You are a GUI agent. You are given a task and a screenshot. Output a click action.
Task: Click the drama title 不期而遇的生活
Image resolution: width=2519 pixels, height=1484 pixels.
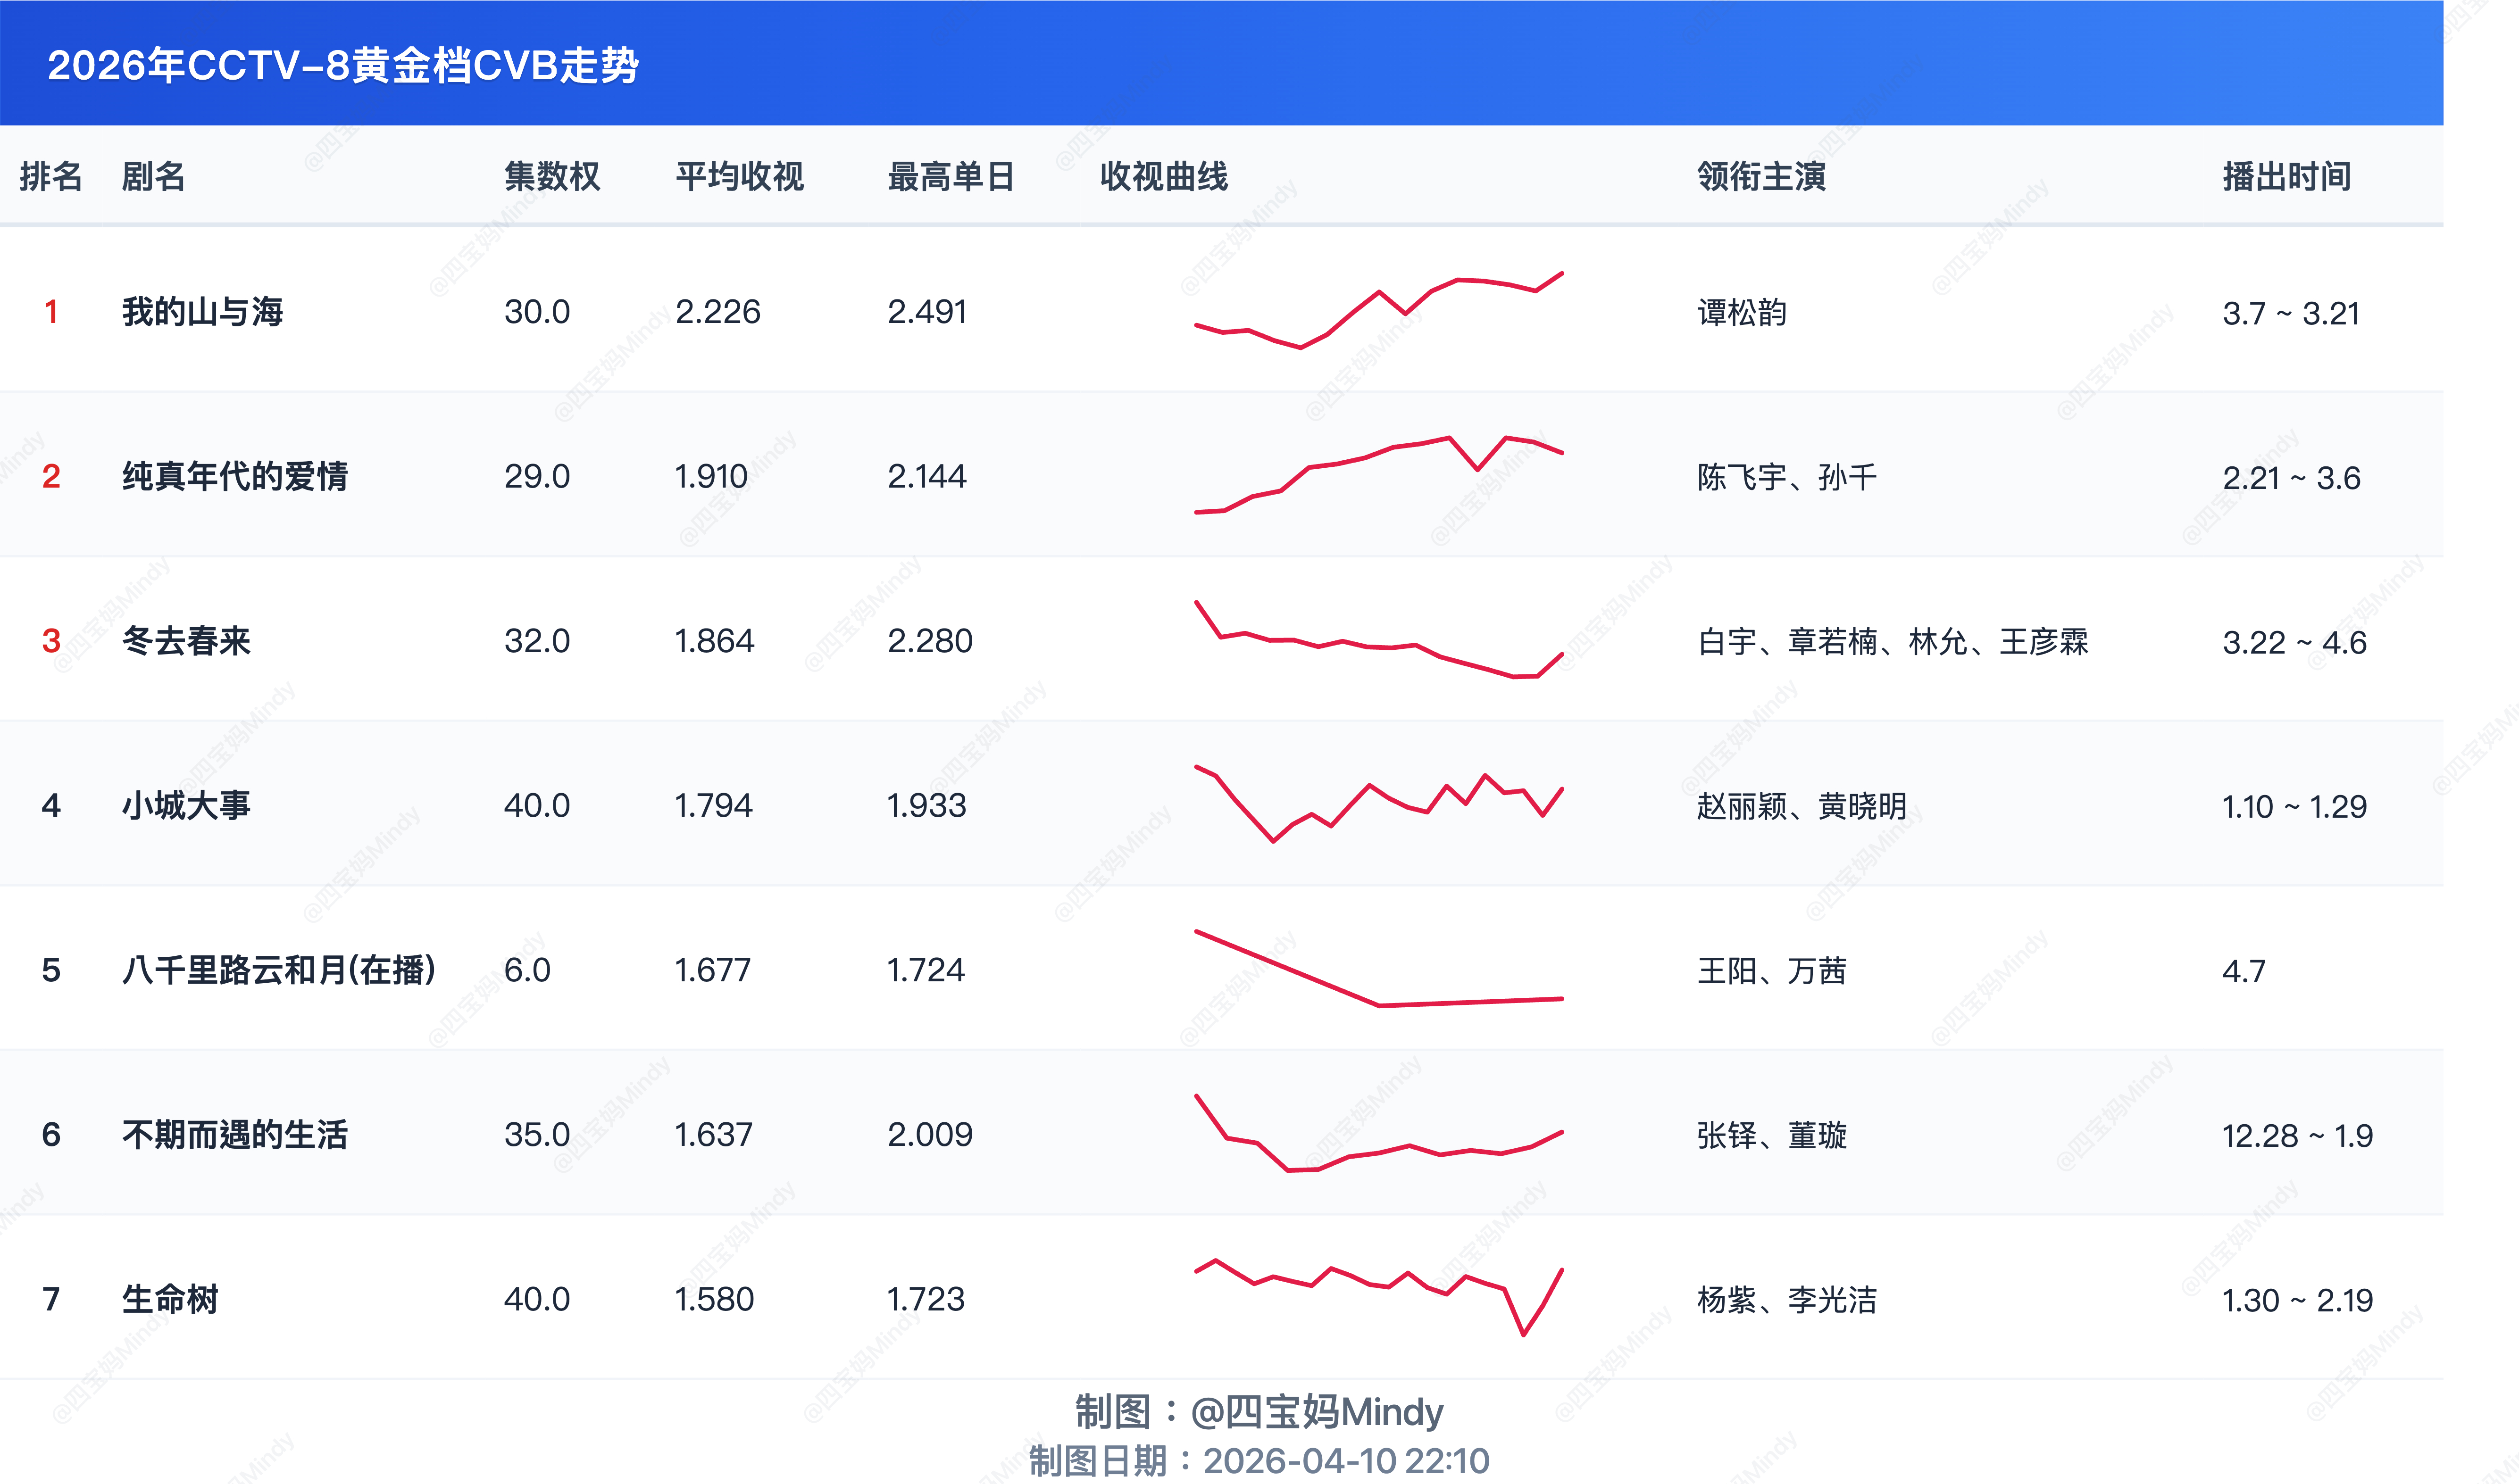coord(234,1134)
